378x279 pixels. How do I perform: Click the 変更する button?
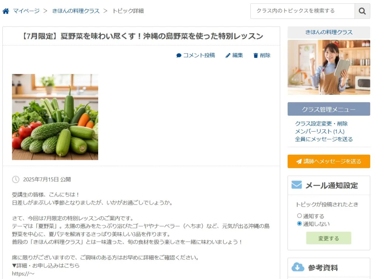click(x=329, y=238)
